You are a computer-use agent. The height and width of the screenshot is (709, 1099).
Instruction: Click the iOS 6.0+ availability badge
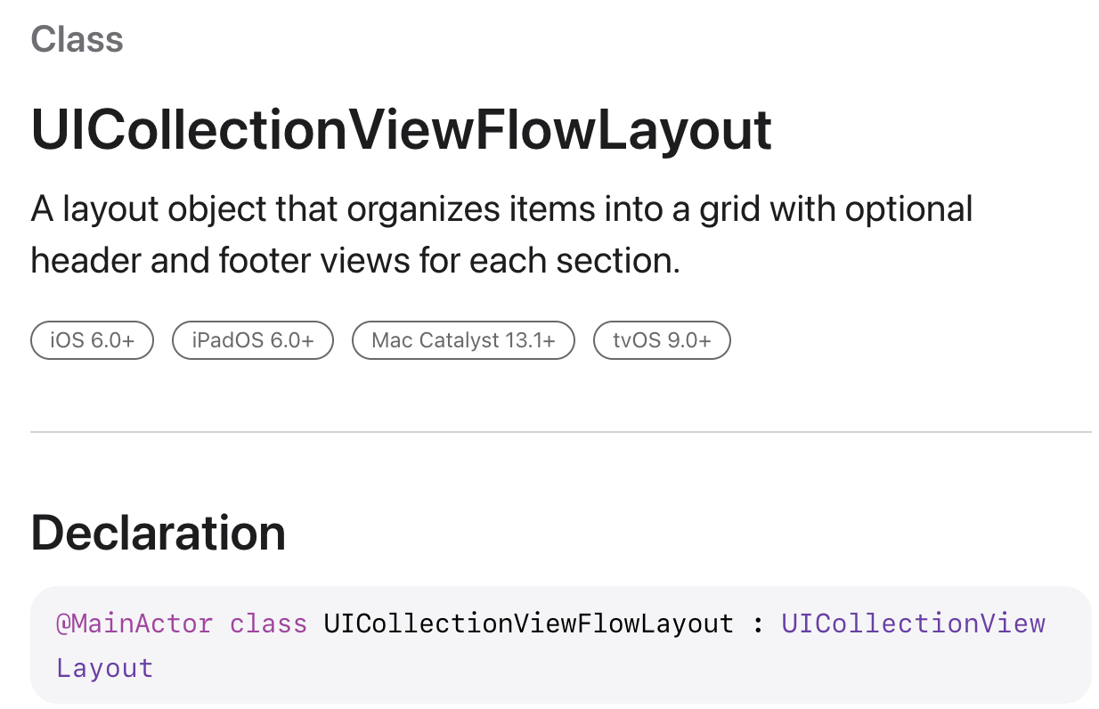tap(92, 341)
